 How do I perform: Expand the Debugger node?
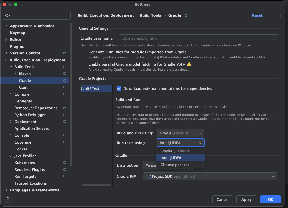11,101
